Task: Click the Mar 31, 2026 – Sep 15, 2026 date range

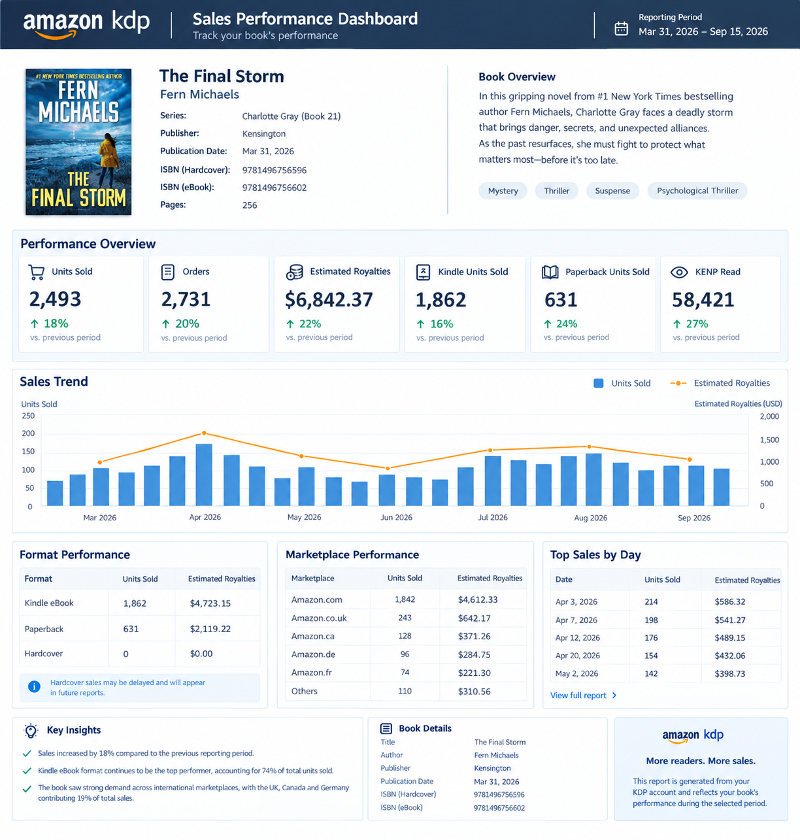Action: tap(703, 31)
